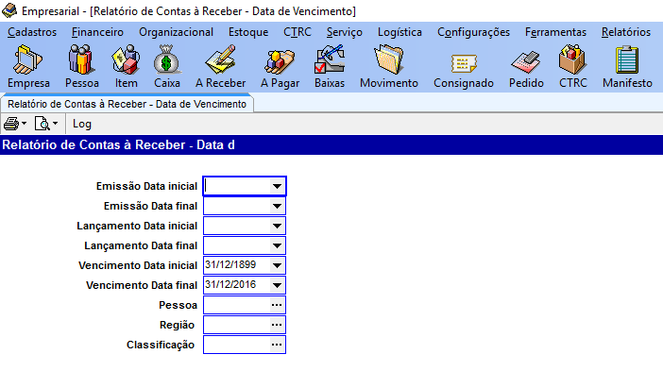
Task: Click the Classificação lookup ellipsis button
Action: [276, 345]
